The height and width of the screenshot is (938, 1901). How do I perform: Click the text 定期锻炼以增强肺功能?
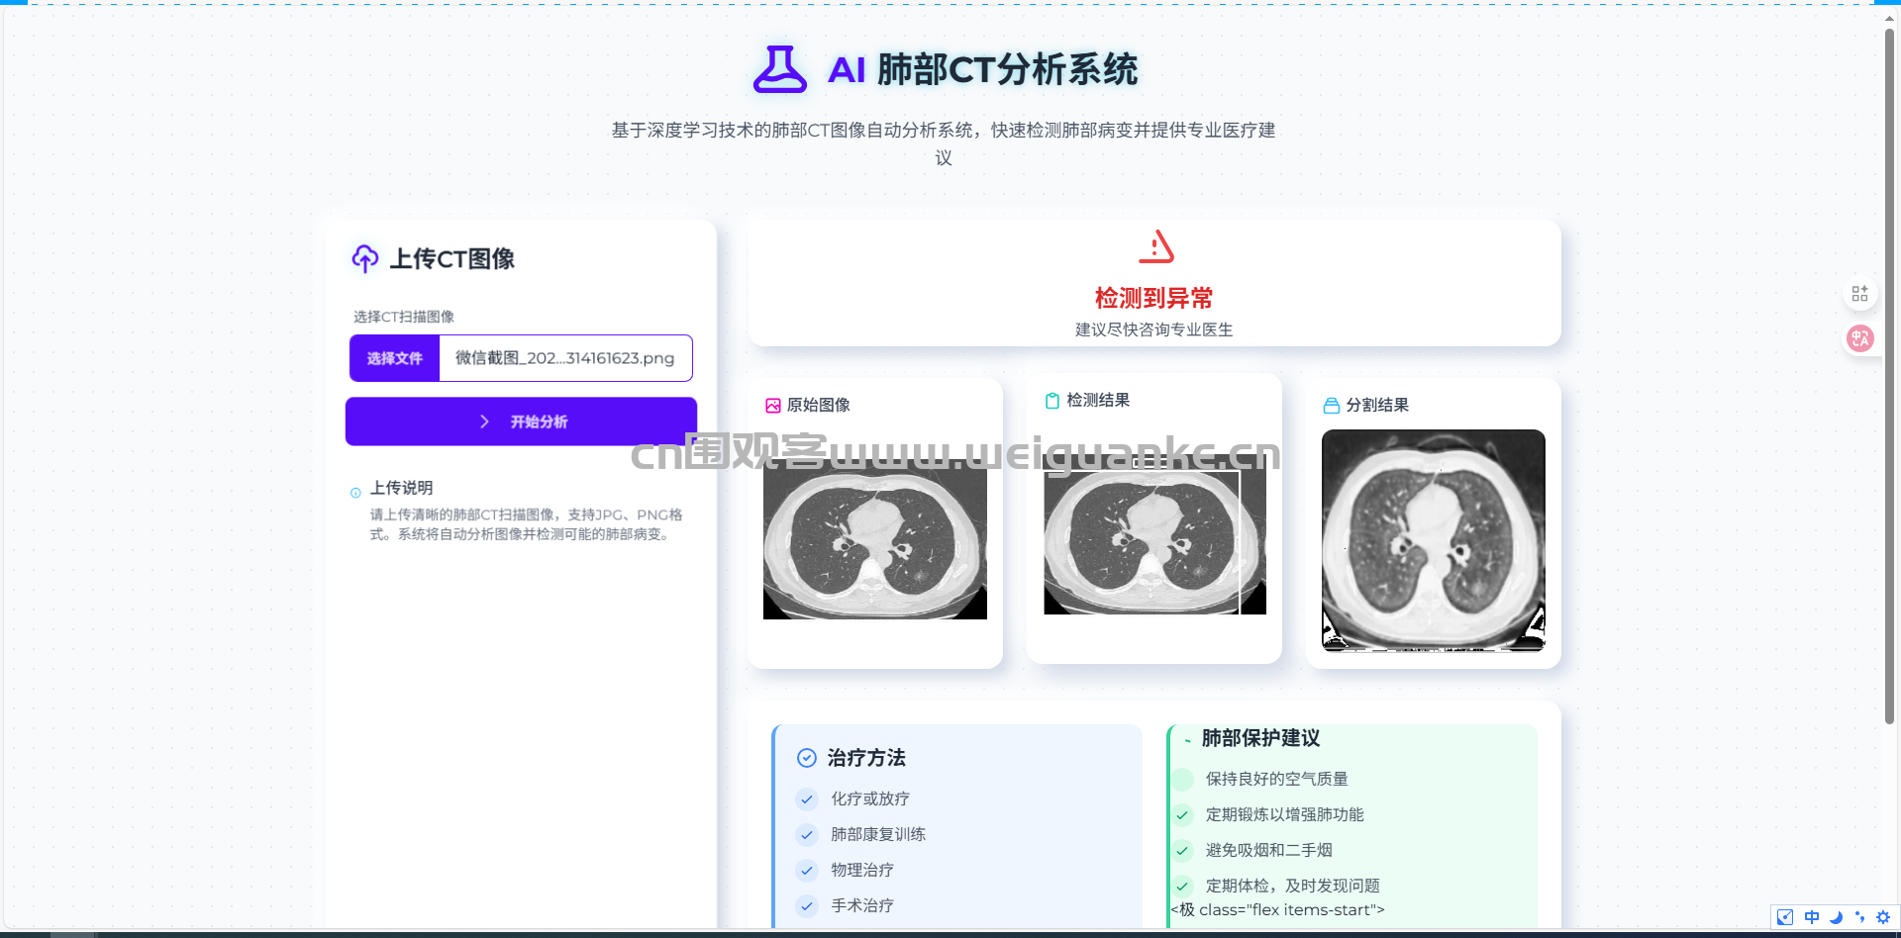[1285, 814]
